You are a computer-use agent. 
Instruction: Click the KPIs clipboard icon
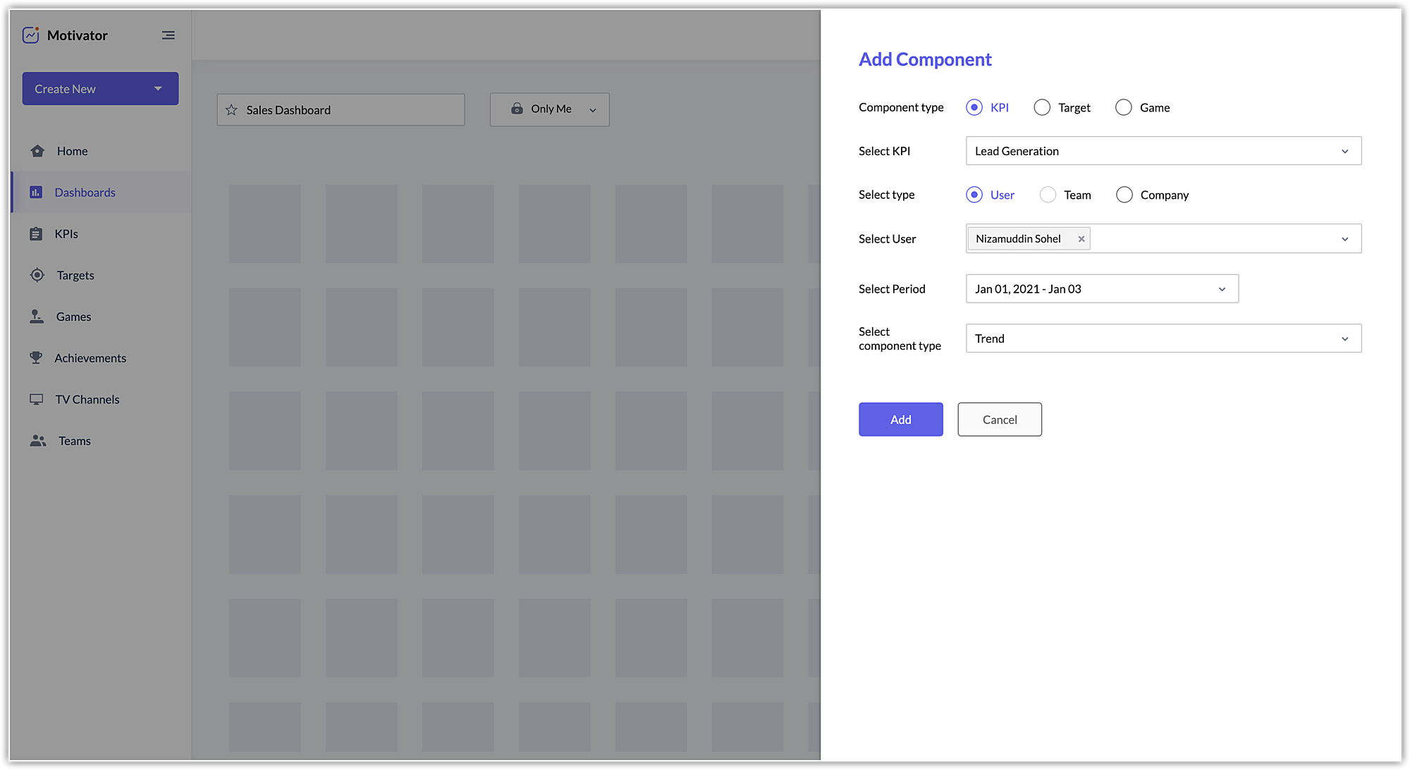[x=36, y=234]
